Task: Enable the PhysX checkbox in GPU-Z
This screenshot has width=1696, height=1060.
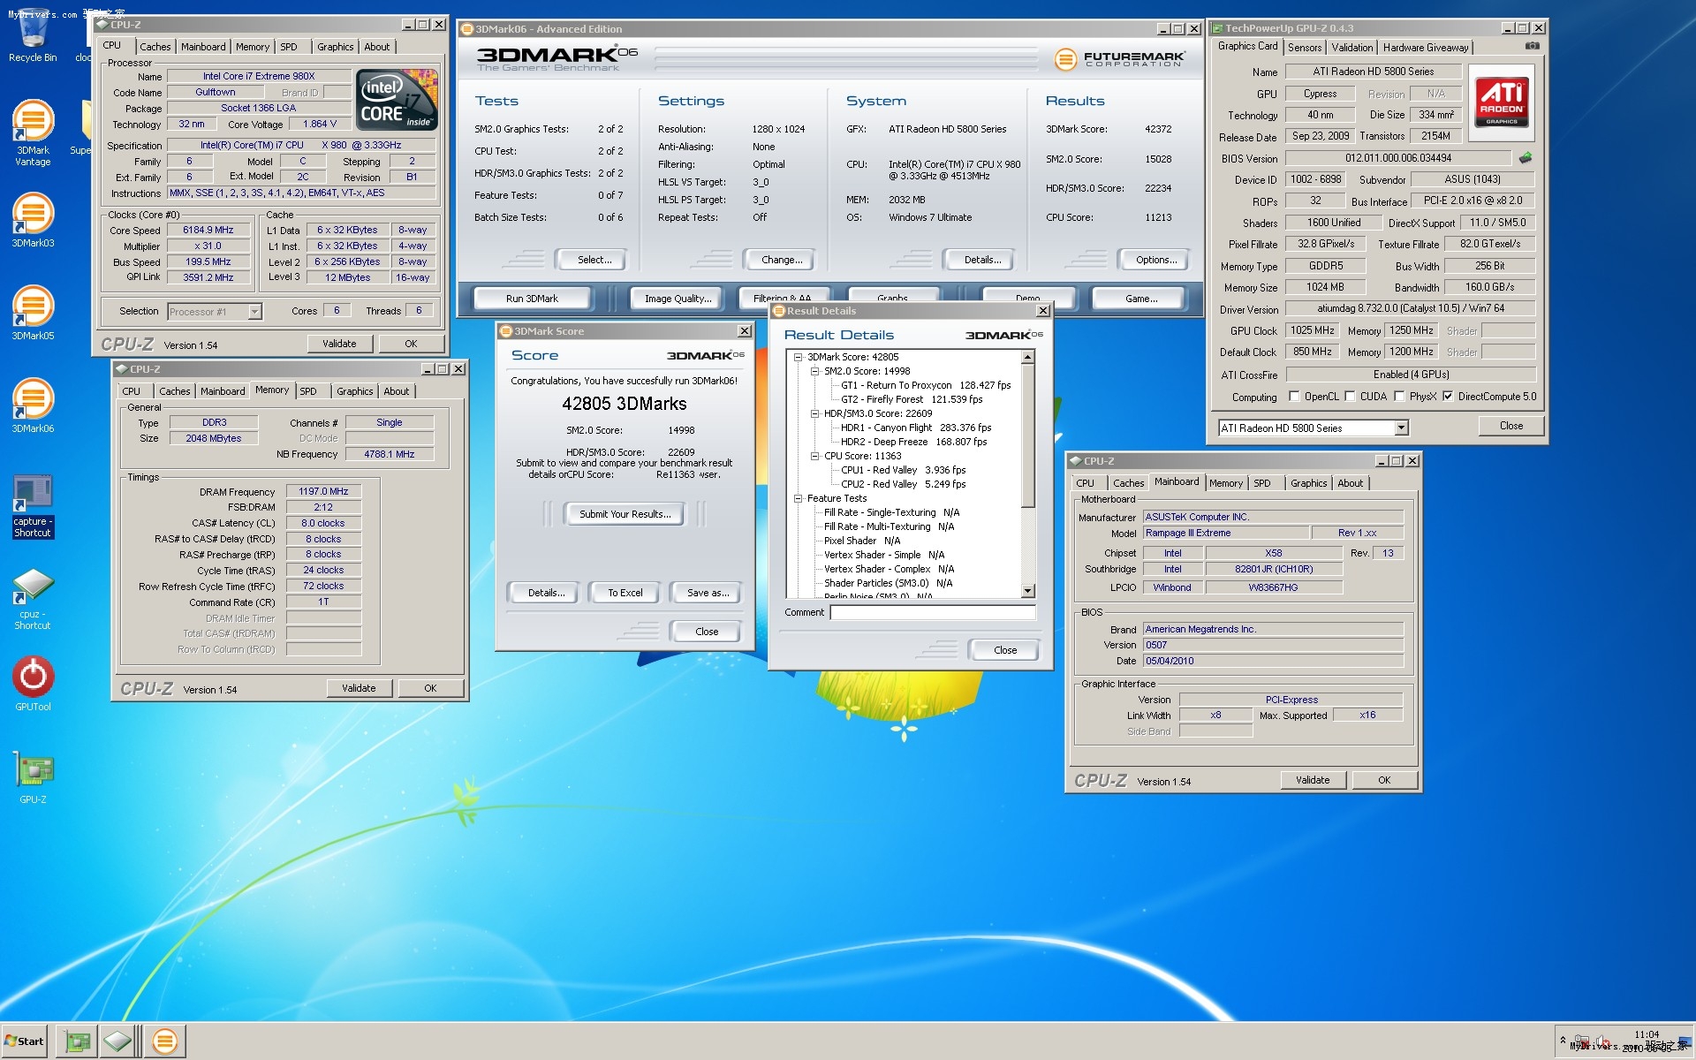Action: pos(1399,397)
